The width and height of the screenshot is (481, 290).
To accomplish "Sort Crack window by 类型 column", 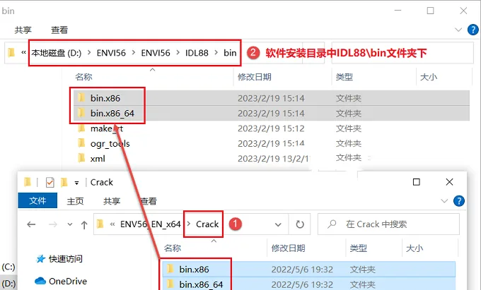I will [x=359, y=248].
